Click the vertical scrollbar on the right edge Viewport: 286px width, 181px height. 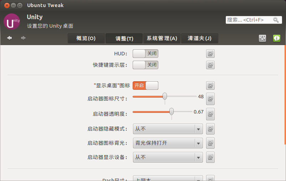(x=285, y=95)
